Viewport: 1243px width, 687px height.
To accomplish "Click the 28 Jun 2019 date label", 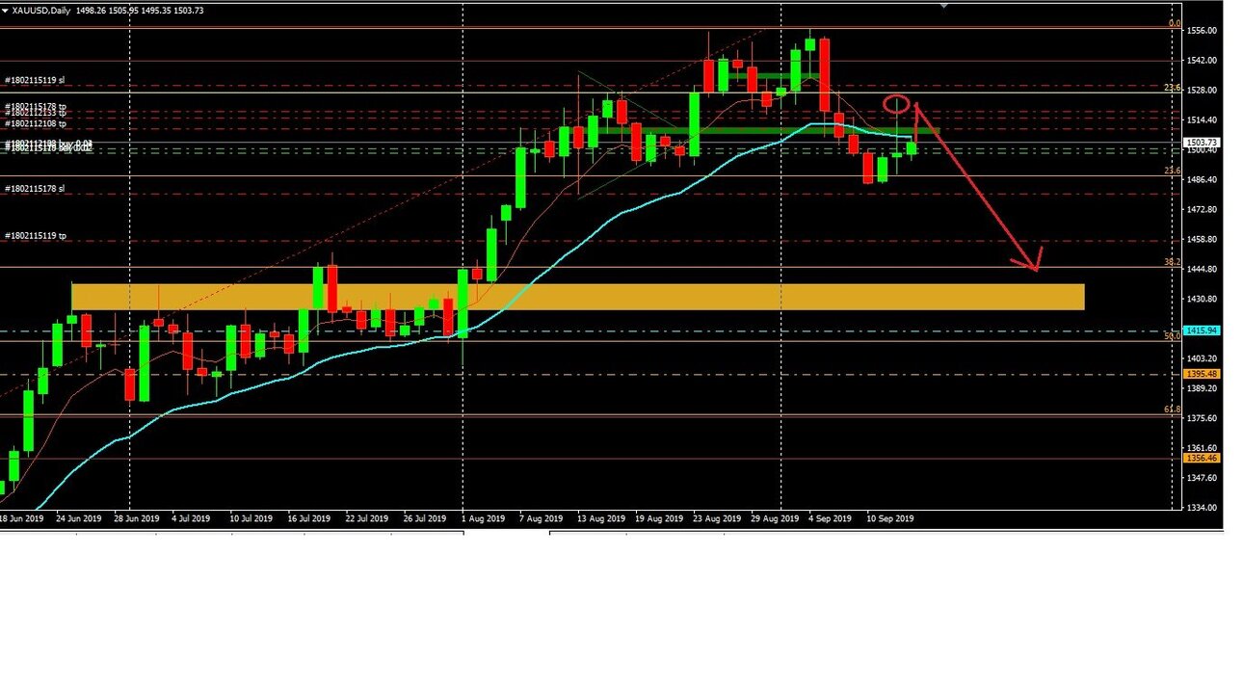I will 137,518.
